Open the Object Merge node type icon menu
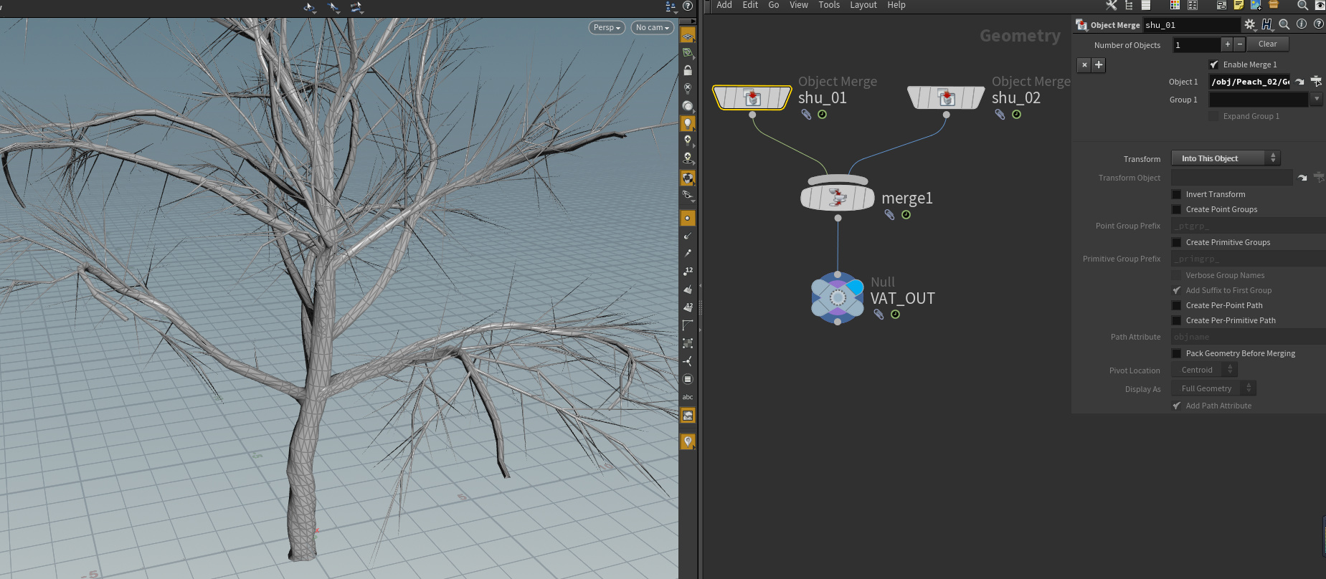Screen dimensions: 1326x579 pyautogui.click(x=1081, y=25)
